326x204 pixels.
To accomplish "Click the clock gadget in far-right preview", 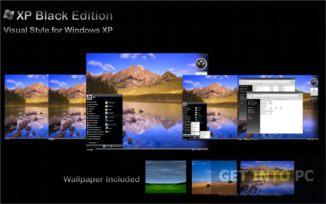I will click(x=314, y=82).
